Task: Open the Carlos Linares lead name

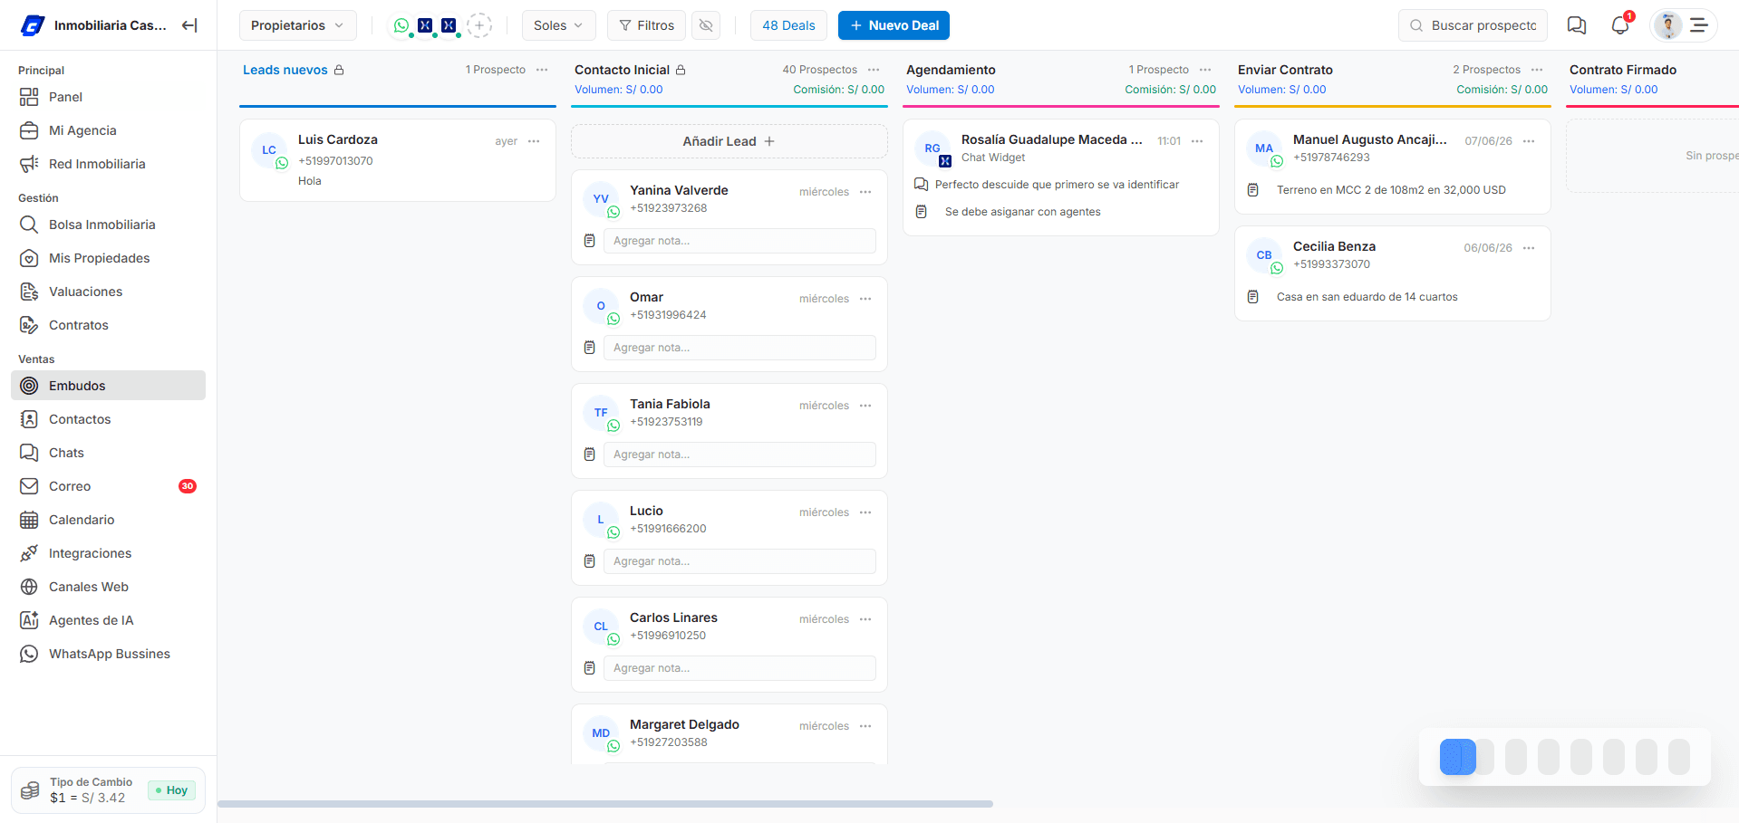Action: point(673,617)
